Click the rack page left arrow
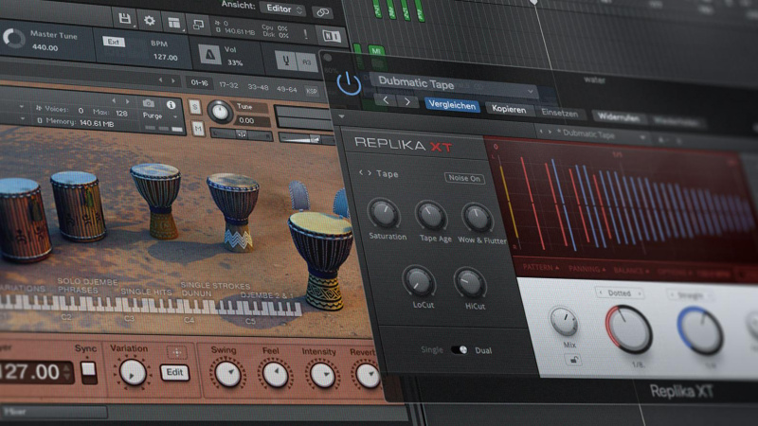758x426 pixels. coord(161,80)
